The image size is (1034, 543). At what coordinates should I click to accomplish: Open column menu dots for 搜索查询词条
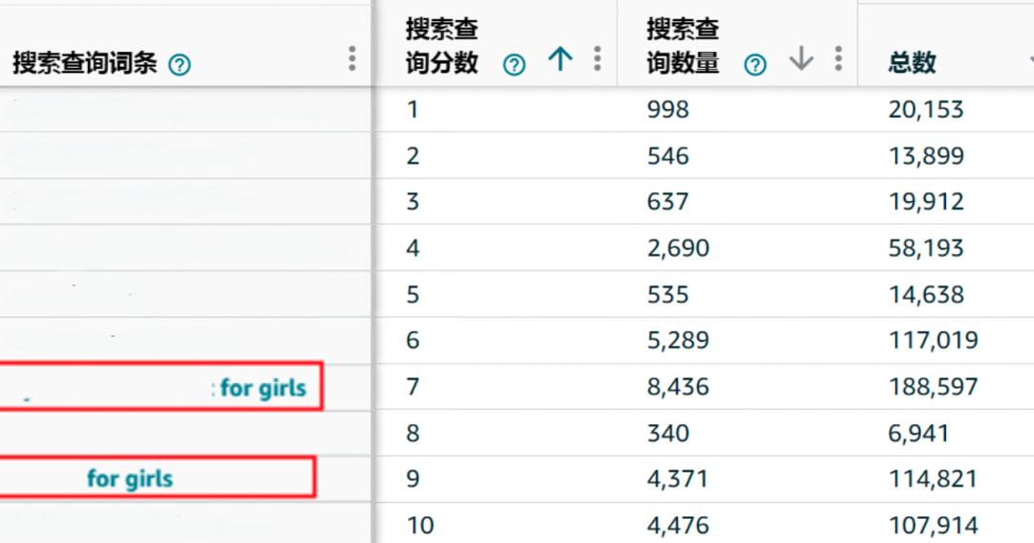(352, 58)
